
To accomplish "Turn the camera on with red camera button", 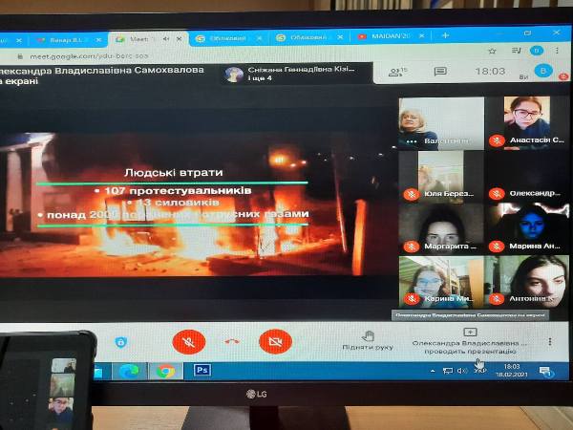I will click(x=275, y=342).
